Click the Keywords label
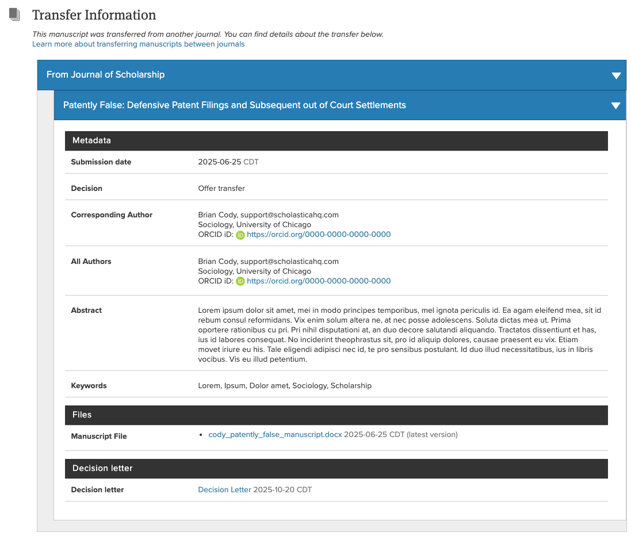 (x=89, y=385)
